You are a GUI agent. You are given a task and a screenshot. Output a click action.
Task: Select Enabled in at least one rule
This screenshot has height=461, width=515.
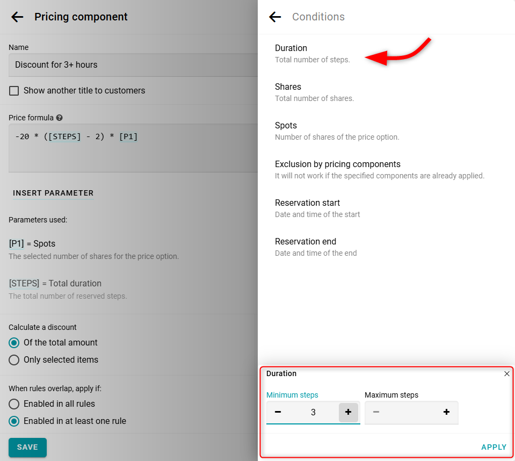pyautogui.click(x=14, y=421)
